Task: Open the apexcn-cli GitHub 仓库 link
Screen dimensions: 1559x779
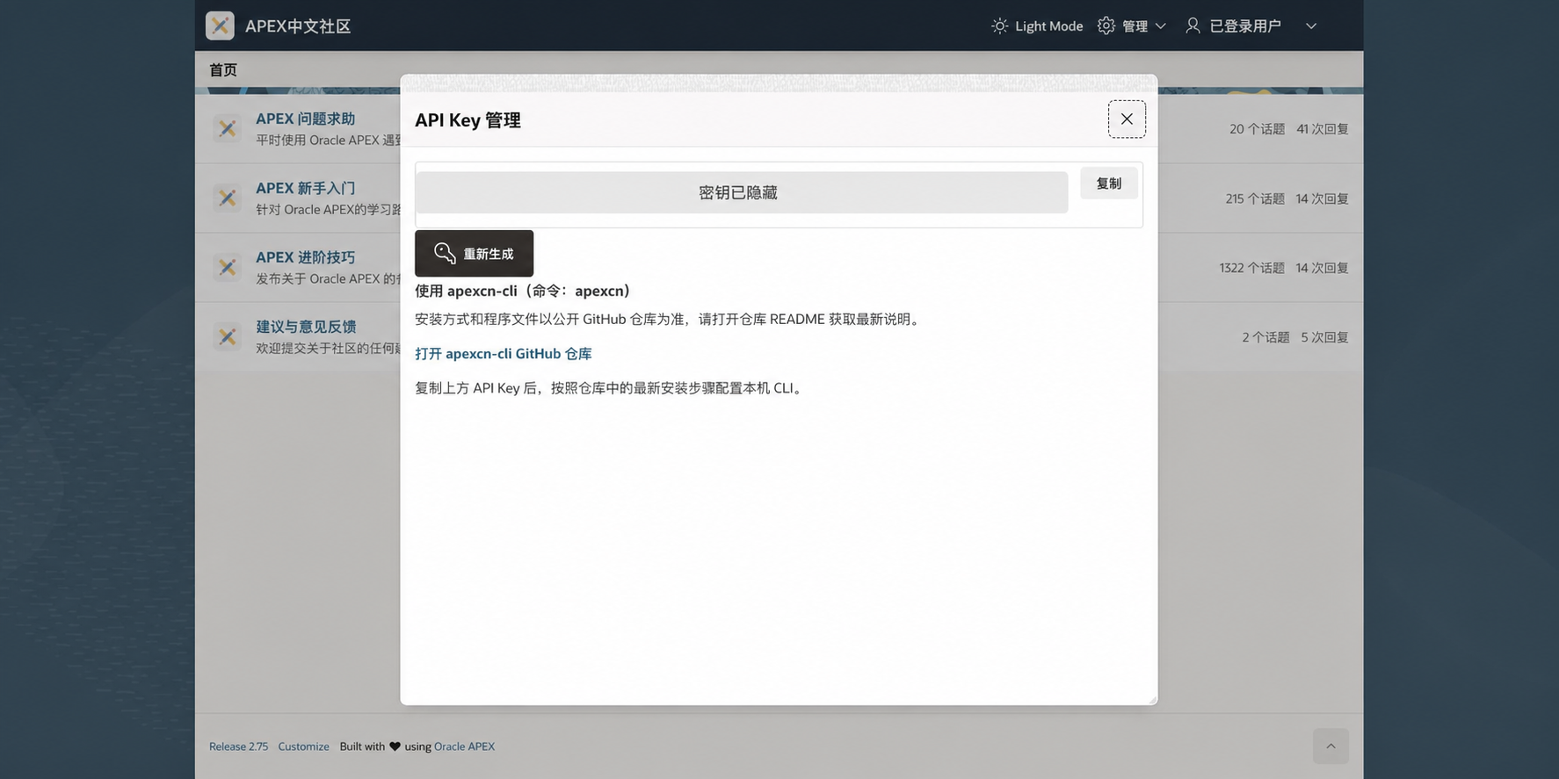Action: pos(504,354)
